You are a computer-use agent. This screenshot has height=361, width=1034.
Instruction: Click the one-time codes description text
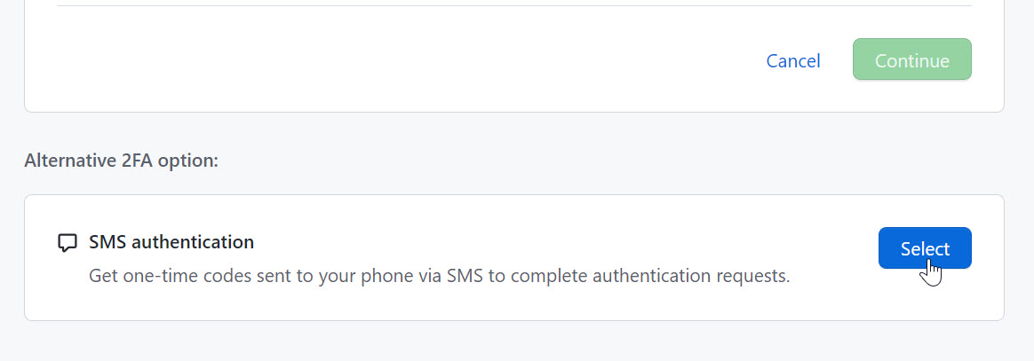tap(439, 276)
